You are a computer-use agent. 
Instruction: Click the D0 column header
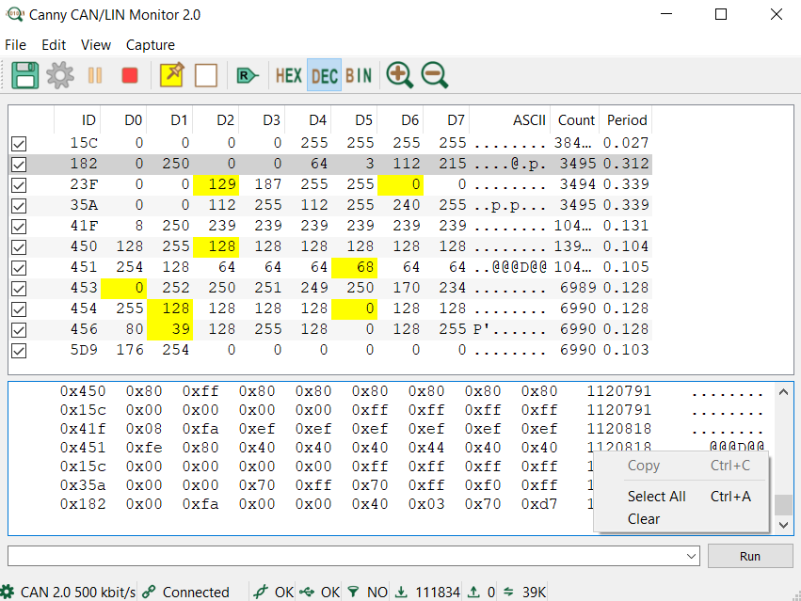[x=123, y=120]
